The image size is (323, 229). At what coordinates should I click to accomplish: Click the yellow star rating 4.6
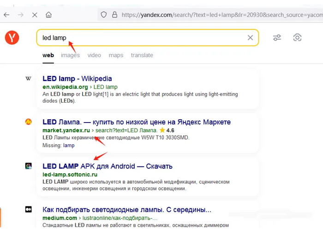168,130
